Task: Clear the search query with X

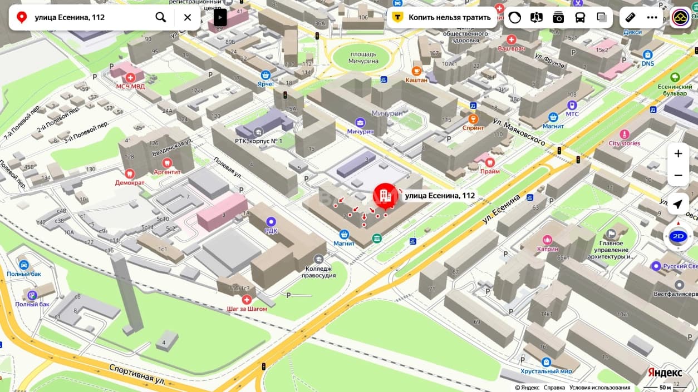Action: 188,17
